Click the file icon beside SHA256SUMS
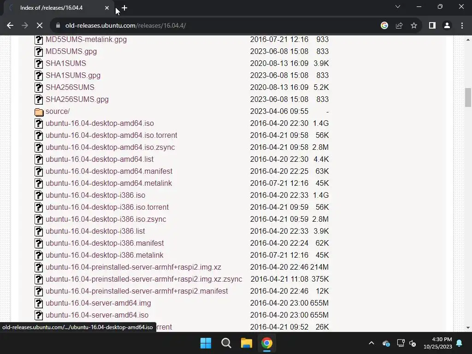The width and height of the screenshot is (472, 354). point(39,87)
